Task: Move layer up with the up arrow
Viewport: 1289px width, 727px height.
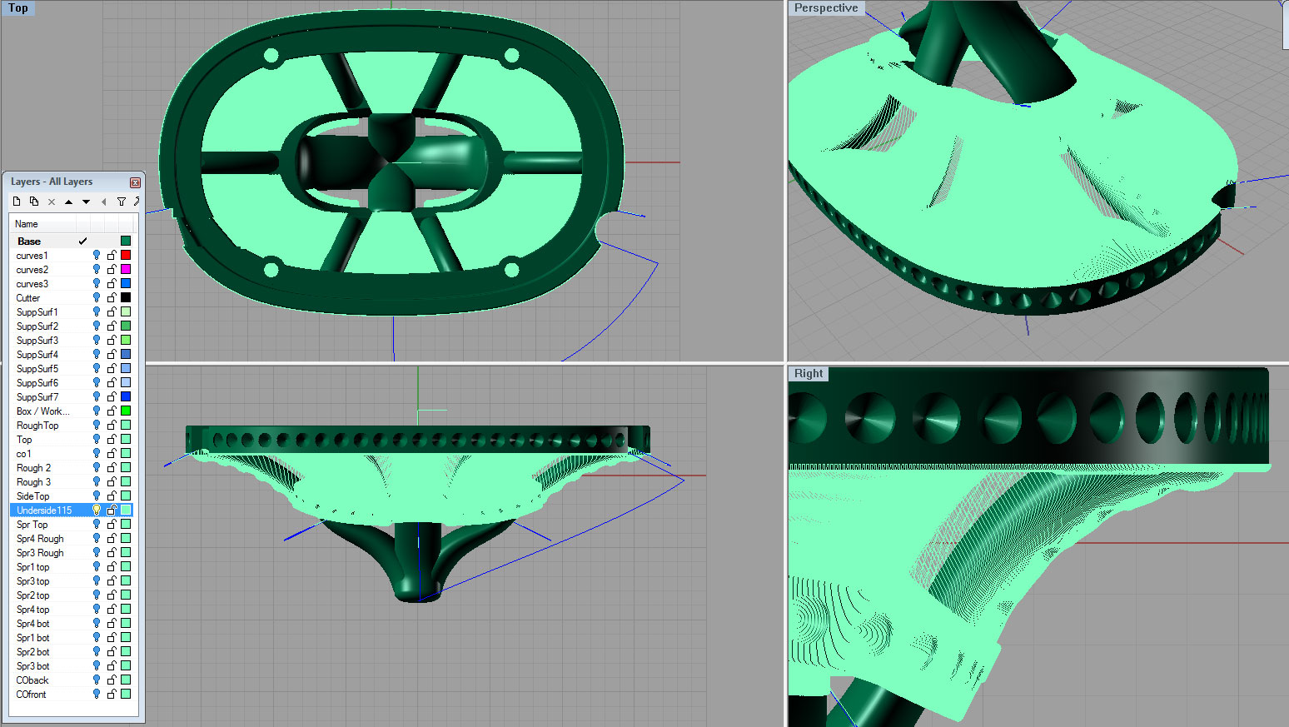Action: click(68, 202)
